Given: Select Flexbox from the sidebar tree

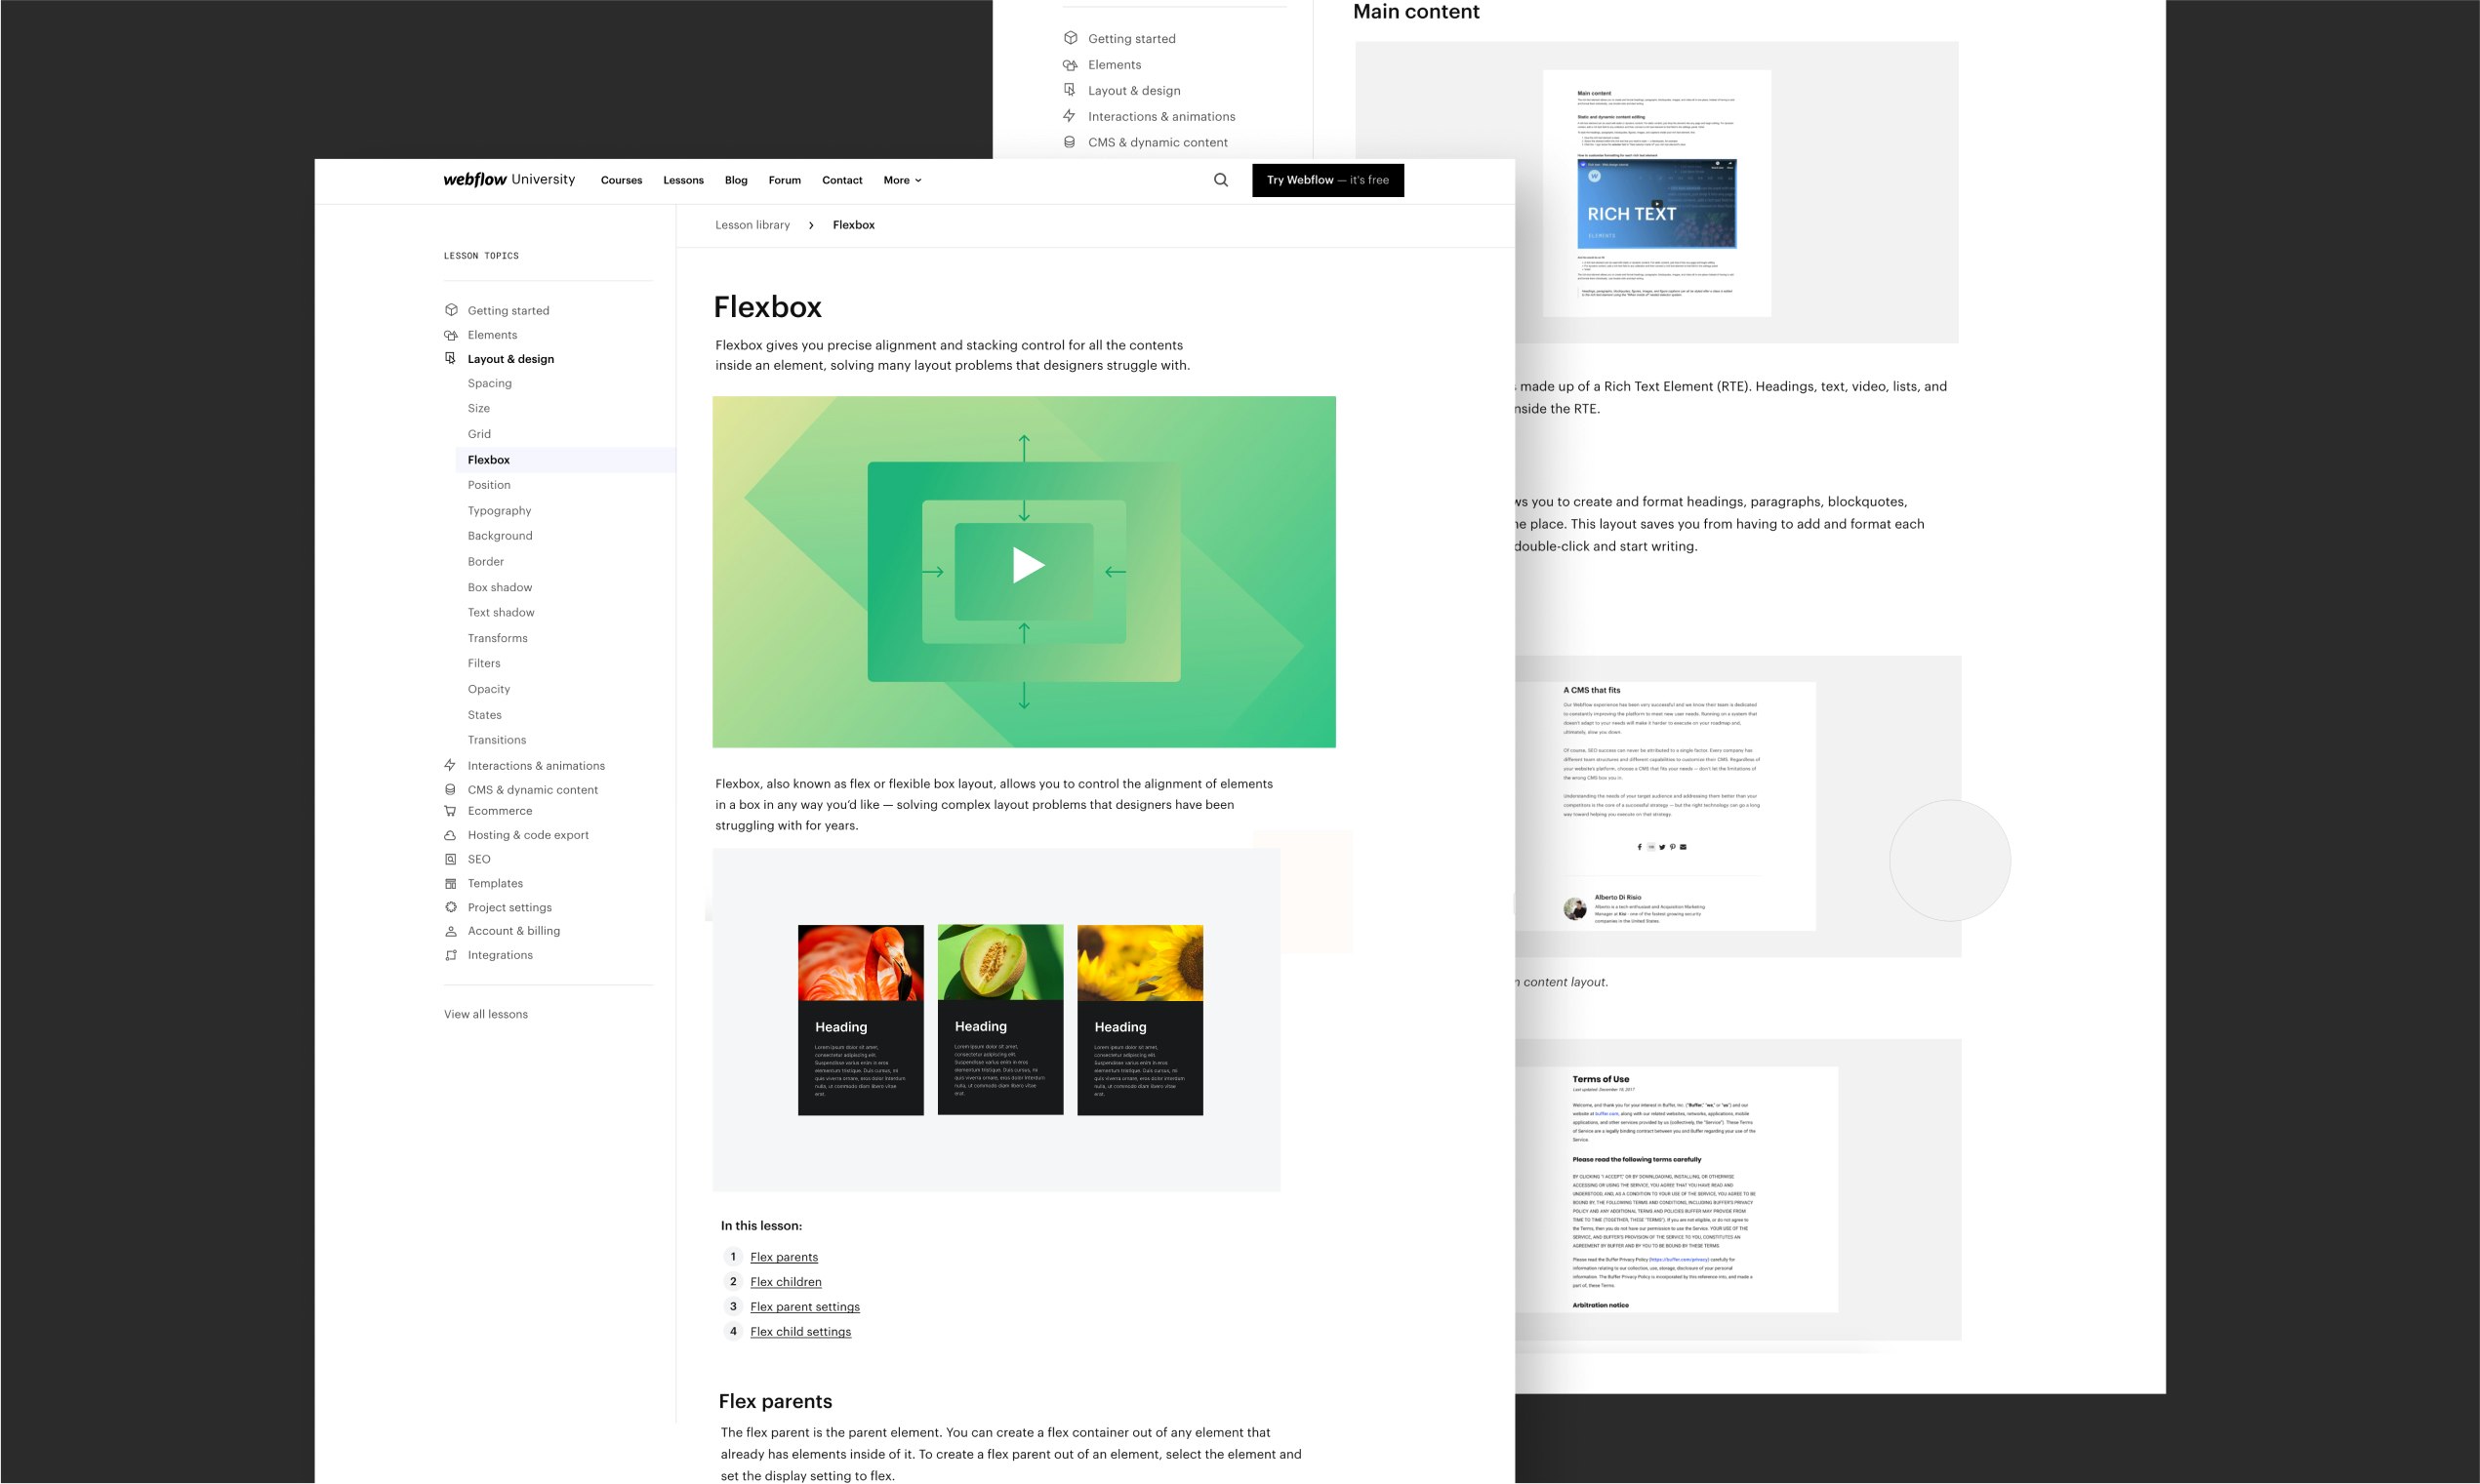Looking at the screenshot, I should 489,460.
